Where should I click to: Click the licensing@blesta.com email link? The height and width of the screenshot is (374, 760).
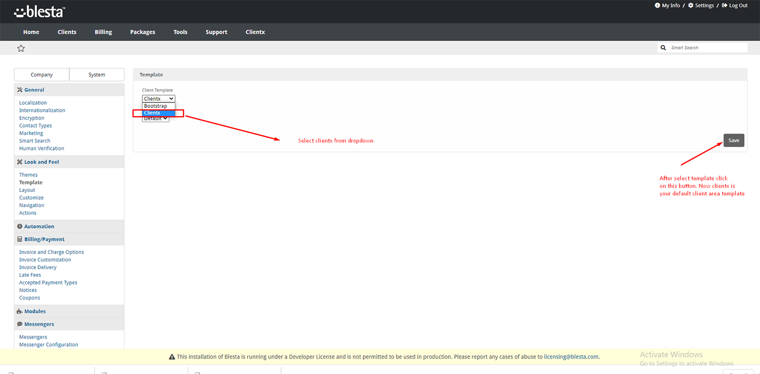(x=571, y=357)
